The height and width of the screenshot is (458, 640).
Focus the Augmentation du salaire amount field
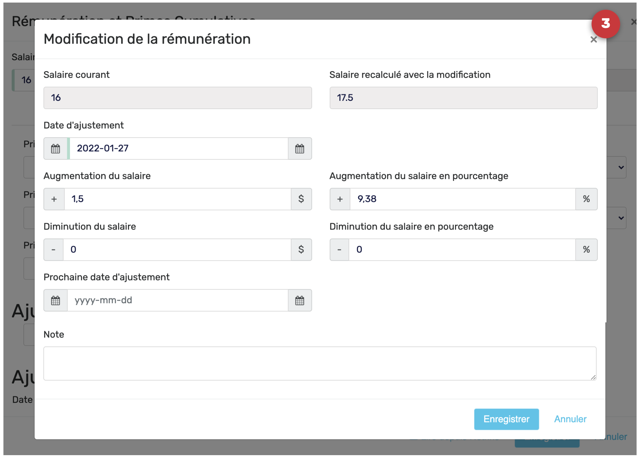pos(177,199)
